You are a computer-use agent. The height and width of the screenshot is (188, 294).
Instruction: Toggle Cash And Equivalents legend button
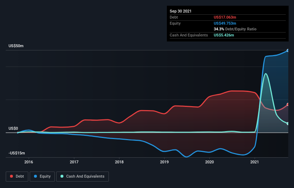coord(82,177)
